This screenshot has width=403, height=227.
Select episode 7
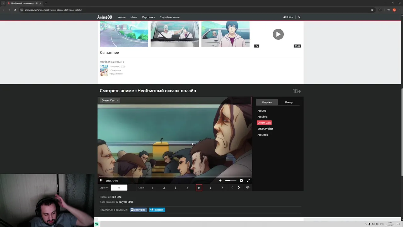tap(222, 188)
